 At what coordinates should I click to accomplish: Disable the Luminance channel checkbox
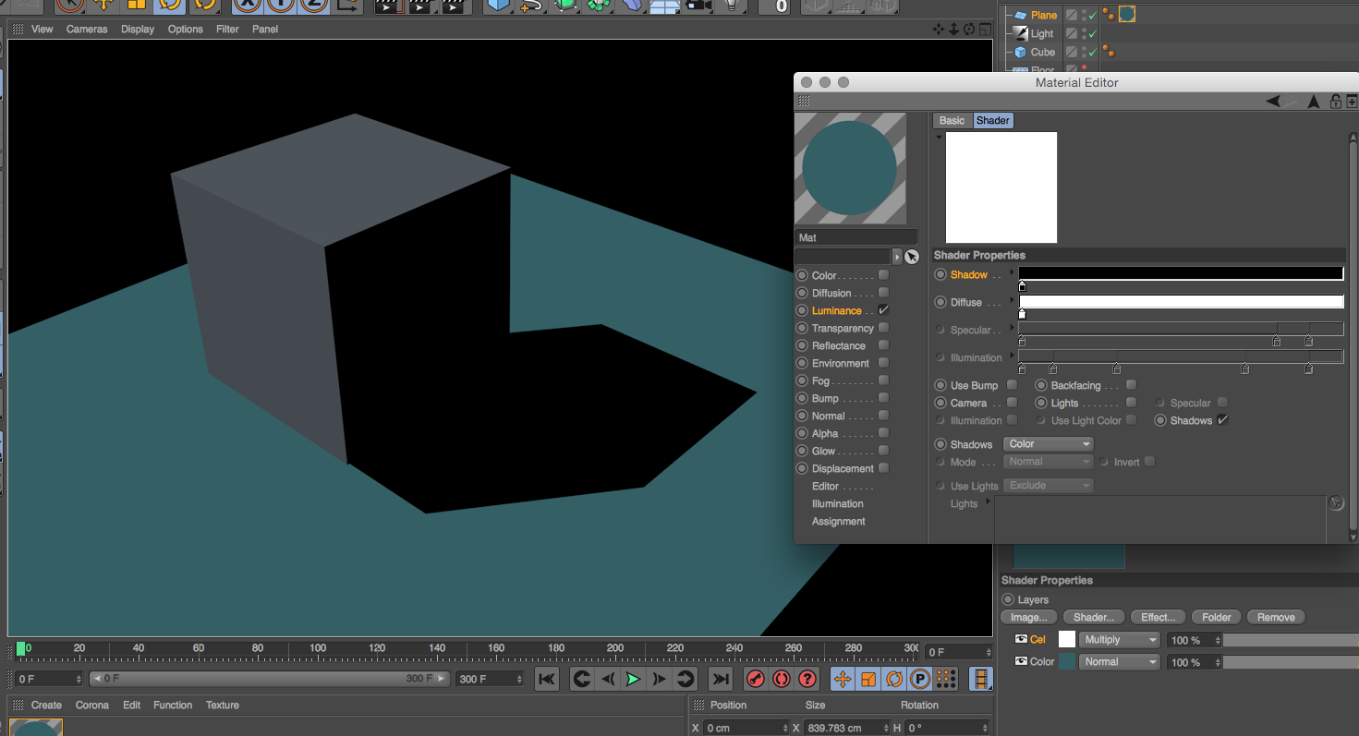pos(883,310)
